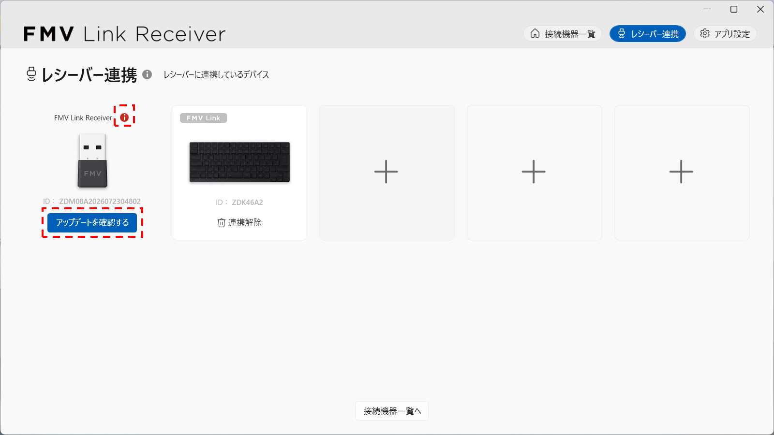Open the 接続機器一覧 tab
This screenshot has height=435, width=774.
563,33
